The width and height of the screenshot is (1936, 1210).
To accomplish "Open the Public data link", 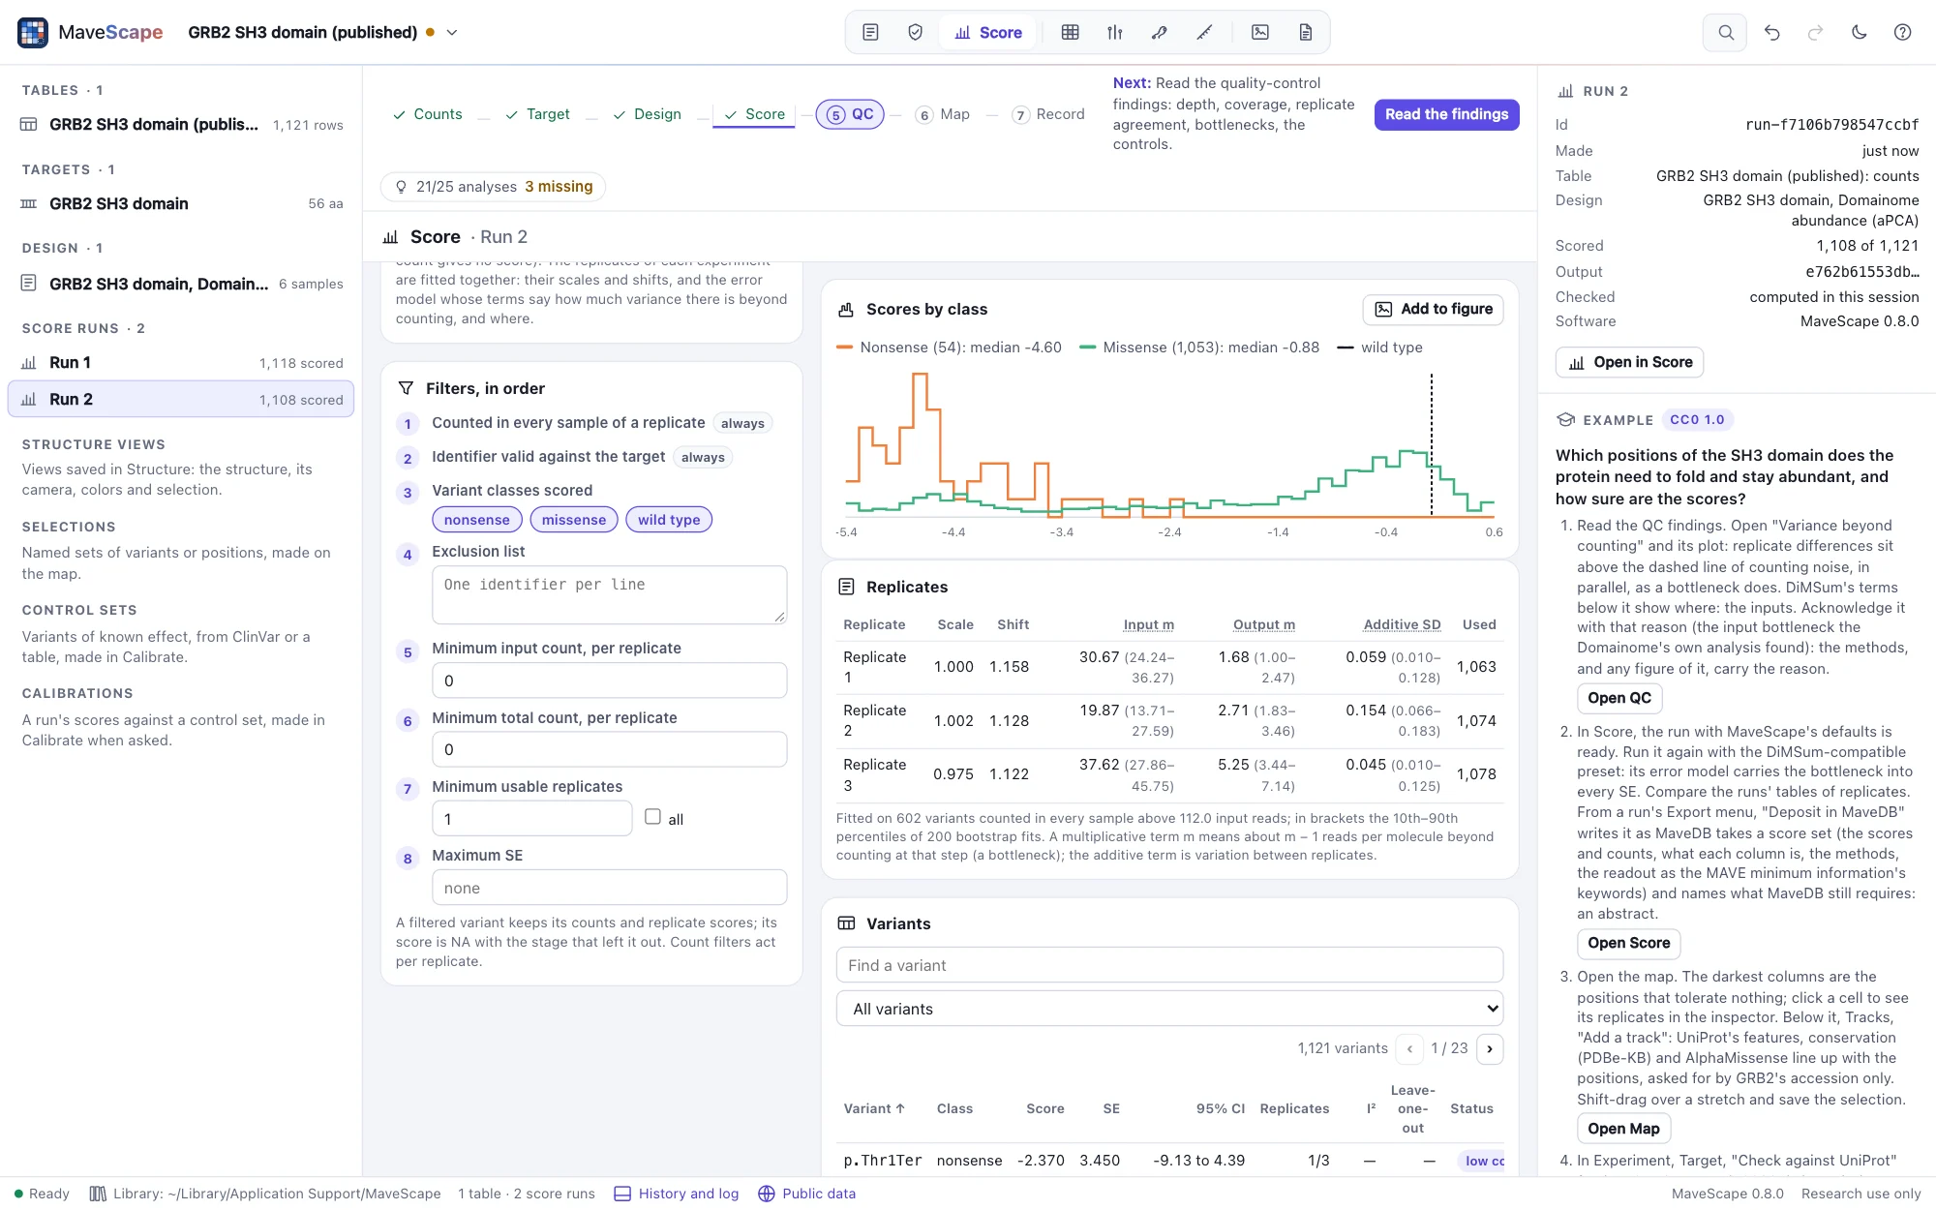I will [807, 1194].
